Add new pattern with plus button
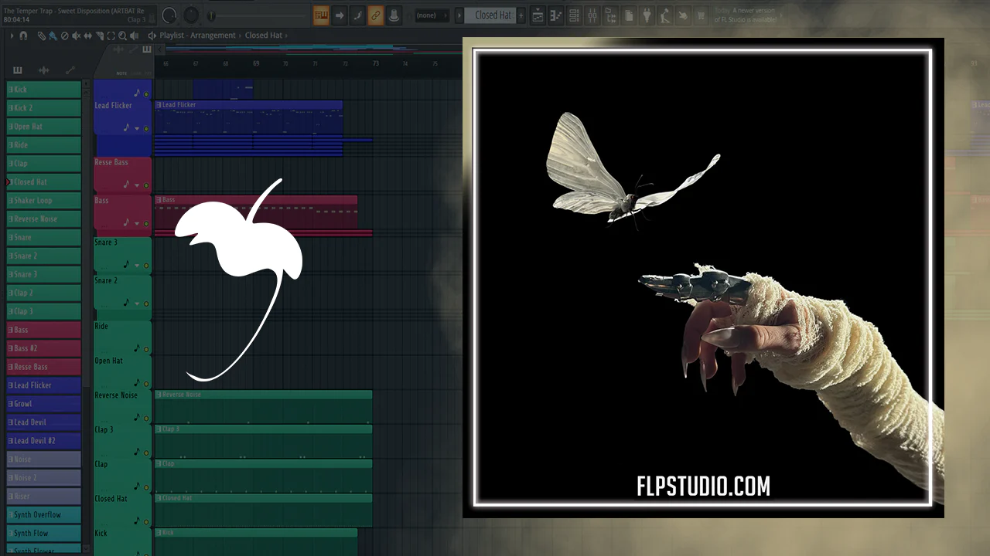990x556 pixels. [x=521, y=15]
